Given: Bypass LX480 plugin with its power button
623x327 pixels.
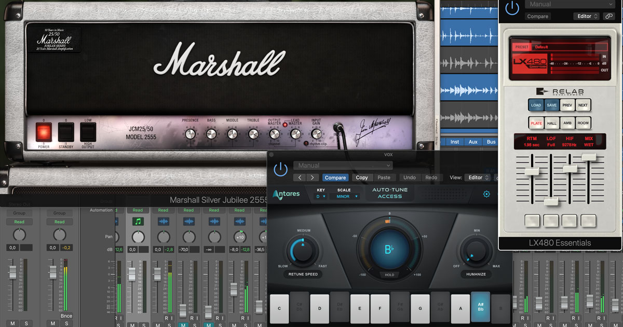Looking at the screenshot, I should 512,7.
